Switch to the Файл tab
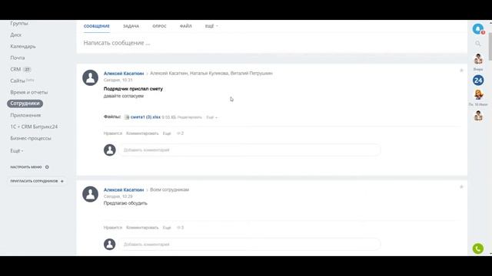The image size is (492, 276). pyautogui.click(x=186, y=26)
